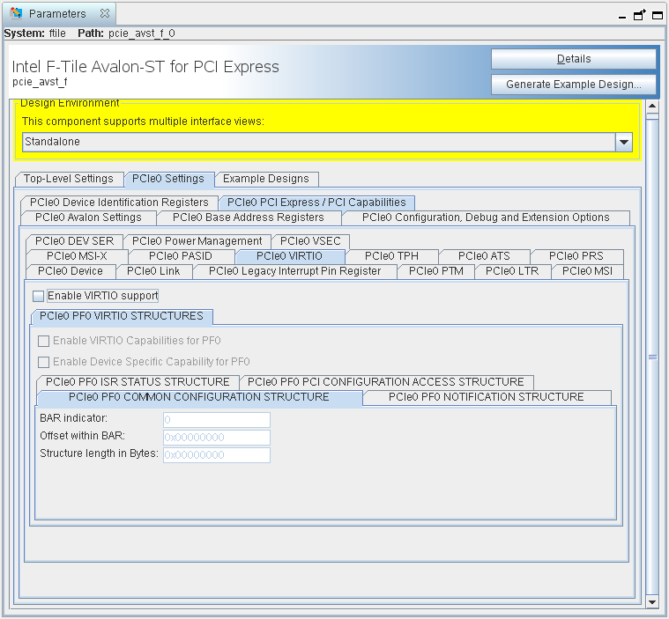The image size is (669, 619).
Task: Click Structure length in Bytes field
Action: click(217, 455)
